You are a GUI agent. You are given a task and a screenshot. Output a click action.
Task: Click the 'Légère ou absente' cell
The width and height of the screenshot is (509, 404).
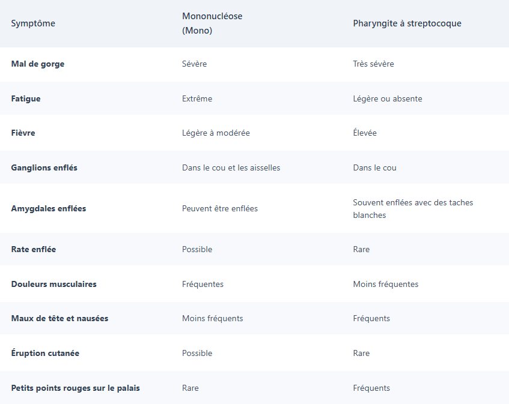pyautogui.click(x=388, y=98)
